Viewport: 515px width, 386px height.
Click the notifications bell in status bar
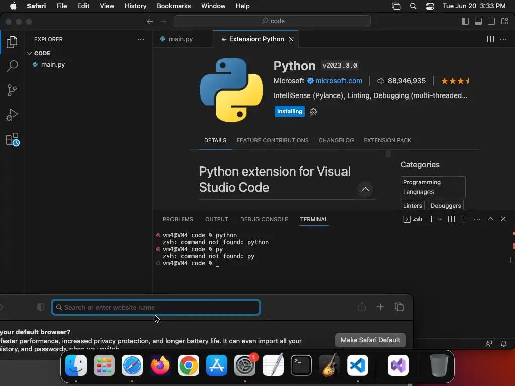click(x=504, y=344)
